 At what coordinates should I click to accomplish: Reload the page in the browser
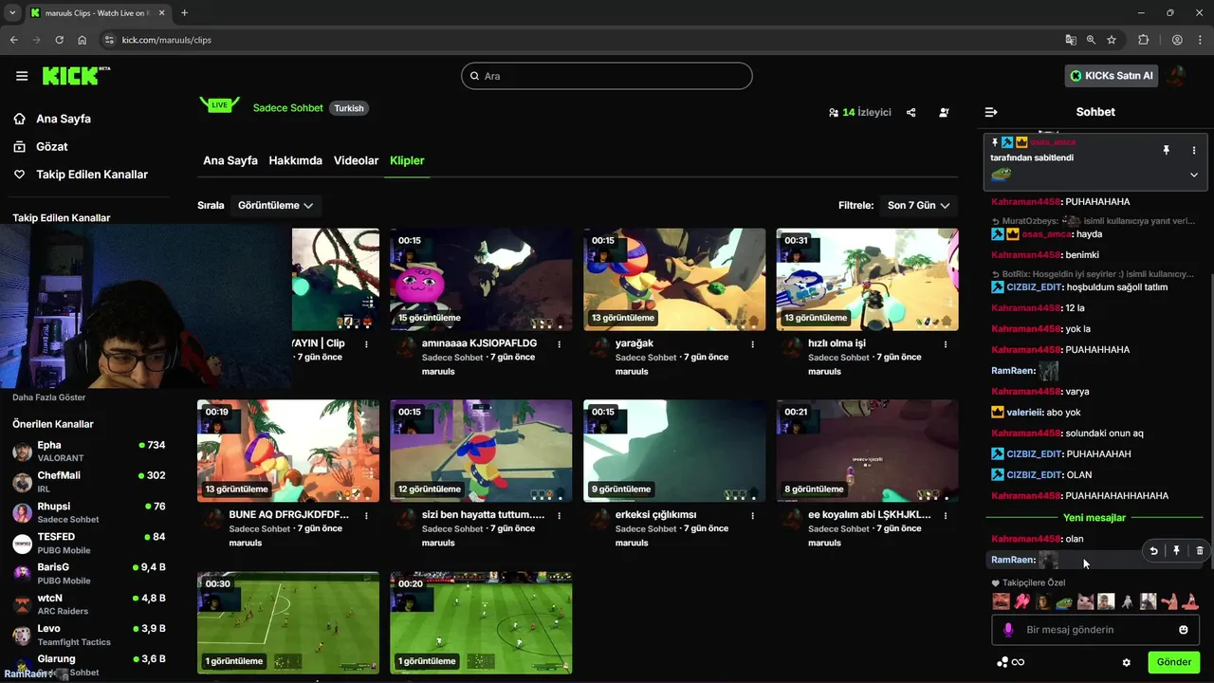60,40
